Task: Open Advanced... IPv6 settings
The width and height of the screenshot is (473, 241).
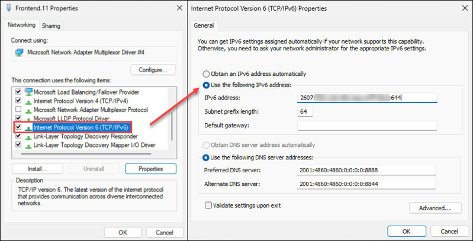Action: pyautogui.click(x=435, y=208)
